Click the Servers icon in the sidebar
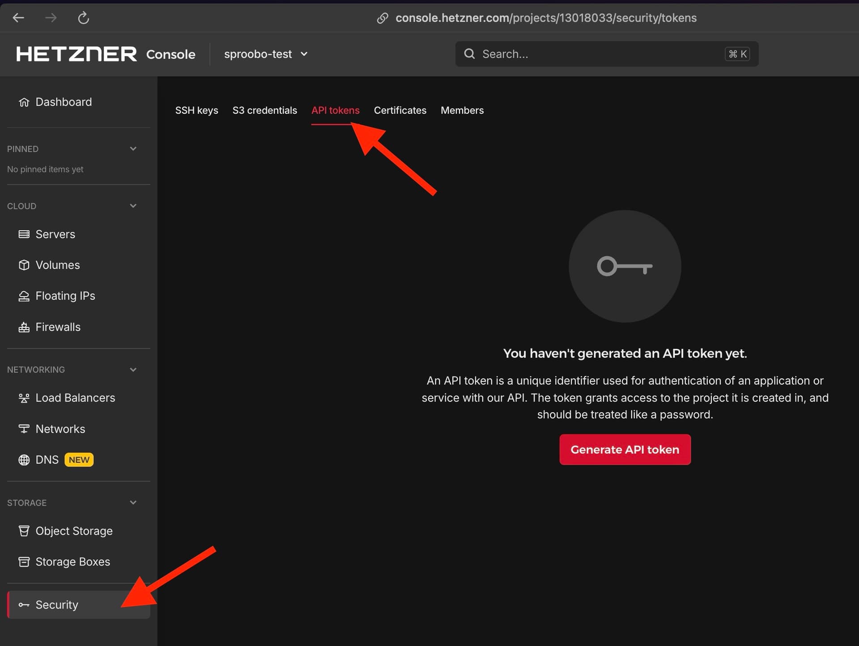Screen dimensions: 859x646 (x=24, y=234)
